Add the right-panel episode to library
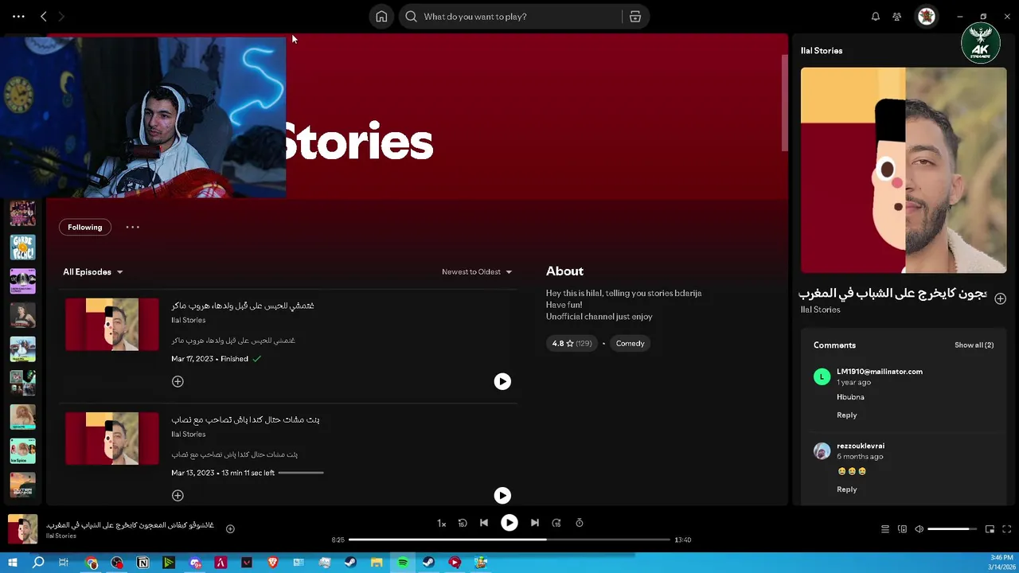This screenshot has height=573, width=1019. tap(1001, 298)
